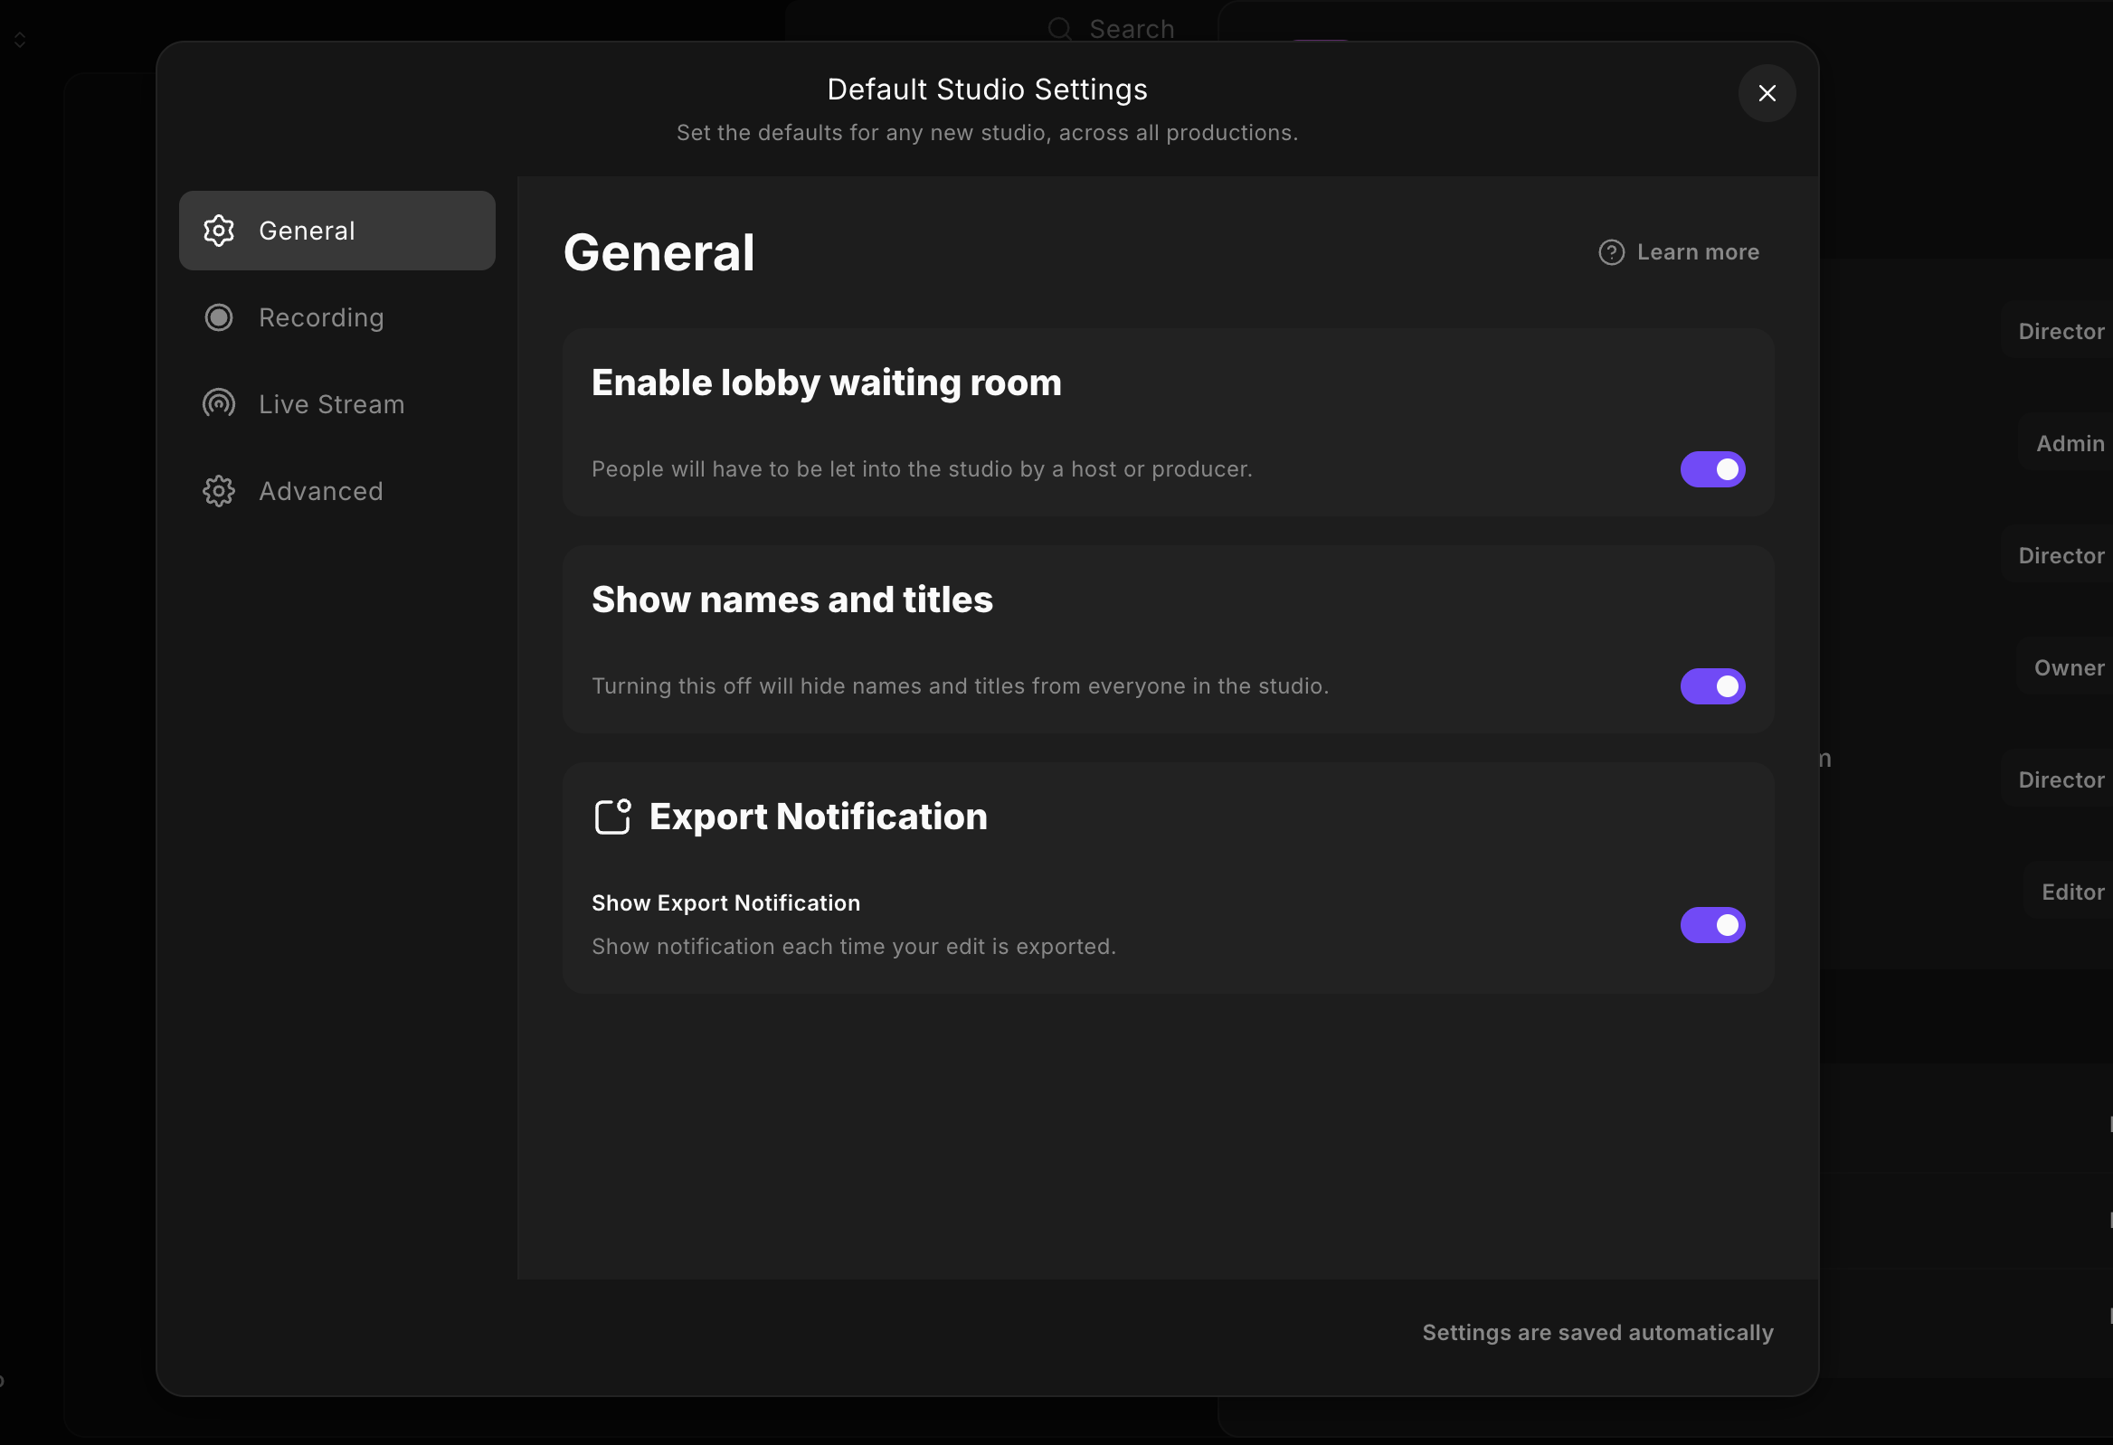This screenshot has height=1445, width=2113.
Task: Open the General settings tab
Action: click(336, 231)
